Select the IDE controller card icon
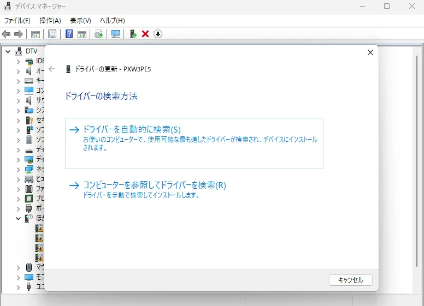Viewport: 424px width, 306px height. [x=29, y=62]
